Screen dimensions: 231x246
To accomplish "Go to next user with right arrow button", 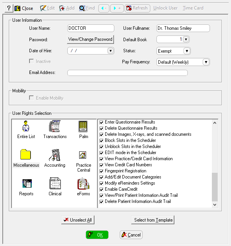I will [x=117, y=8].
